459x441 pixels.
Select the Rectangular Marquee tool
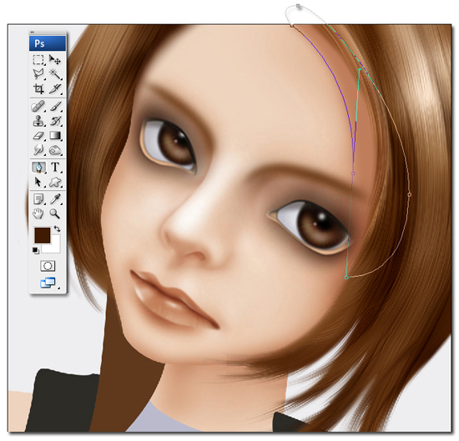(38, 60)
